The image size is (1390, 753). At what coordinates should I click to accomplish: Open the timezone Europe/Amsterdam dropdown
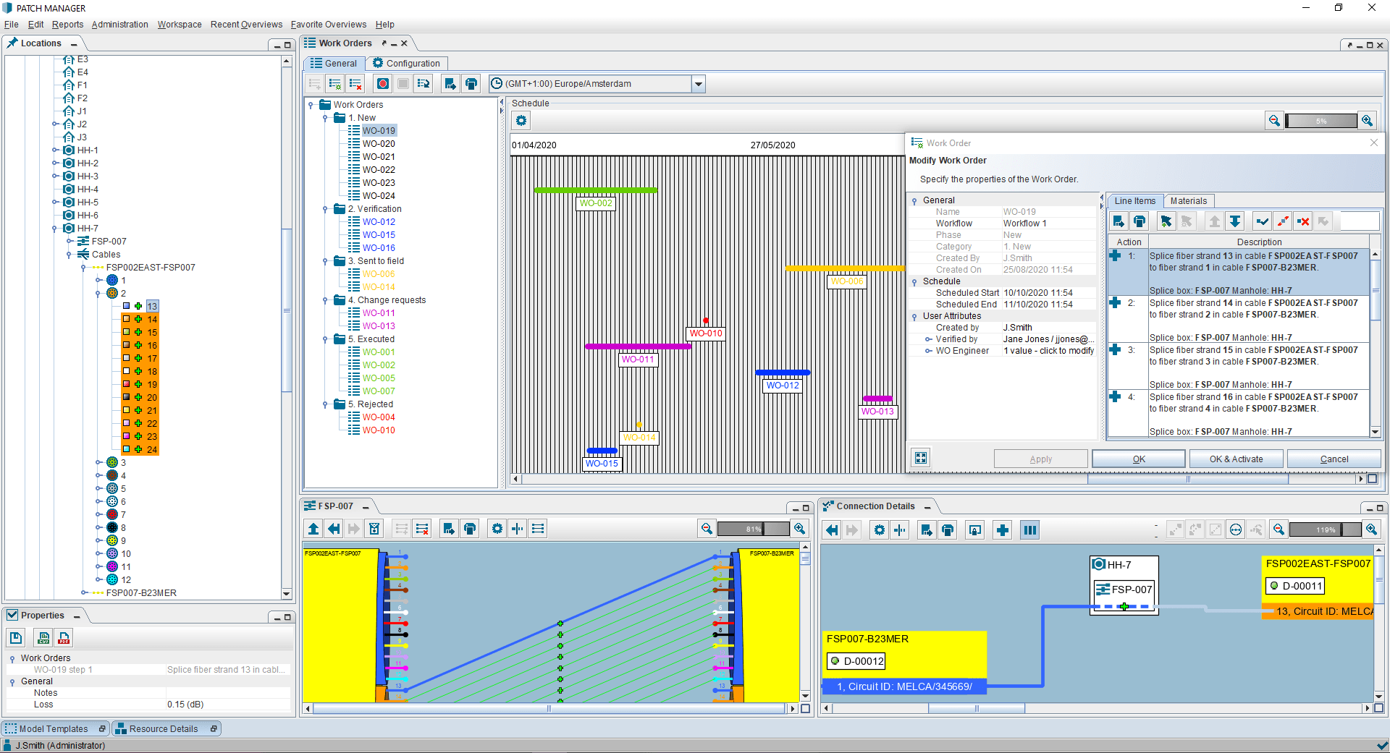pos(698,84)
